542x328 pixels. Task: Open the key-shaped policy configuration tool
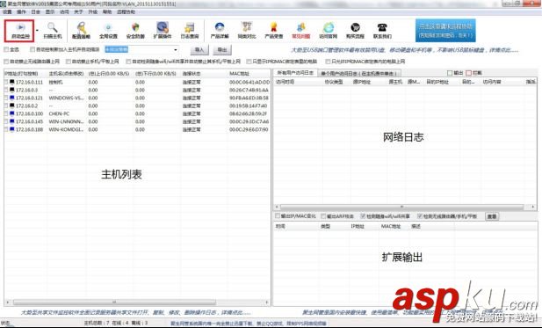pyautogui.click(x=81, y=27)
